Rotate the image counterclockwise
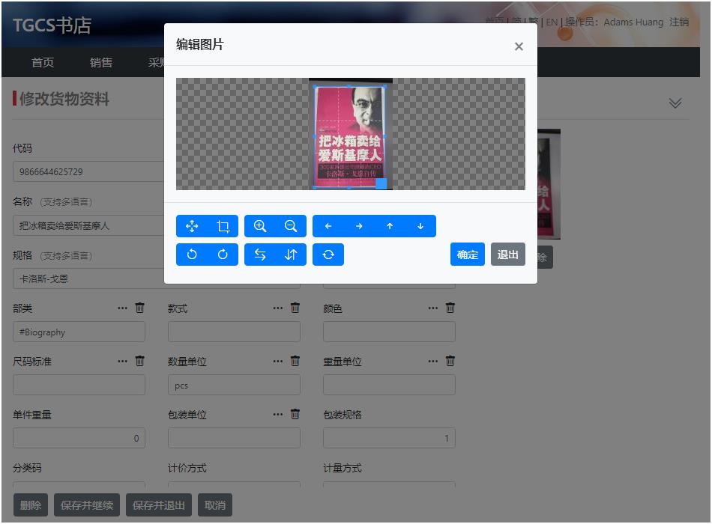This screenshot has width=712, height=524. (192, 255)
